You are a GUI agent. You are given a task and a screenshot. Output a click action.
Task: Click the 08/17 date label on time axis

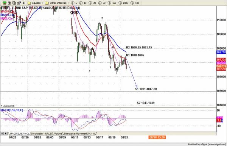[x=100, y=137]
